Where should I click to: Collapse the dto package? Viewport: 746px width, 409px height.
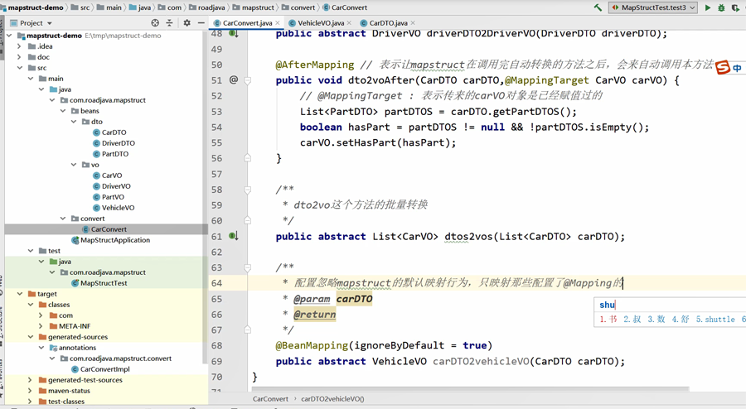[x=74, y=122]
